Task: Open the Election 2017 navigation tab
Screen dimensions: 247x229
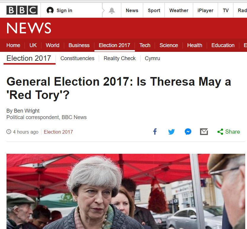Action: pyautogui.click(x=114, y=45)
